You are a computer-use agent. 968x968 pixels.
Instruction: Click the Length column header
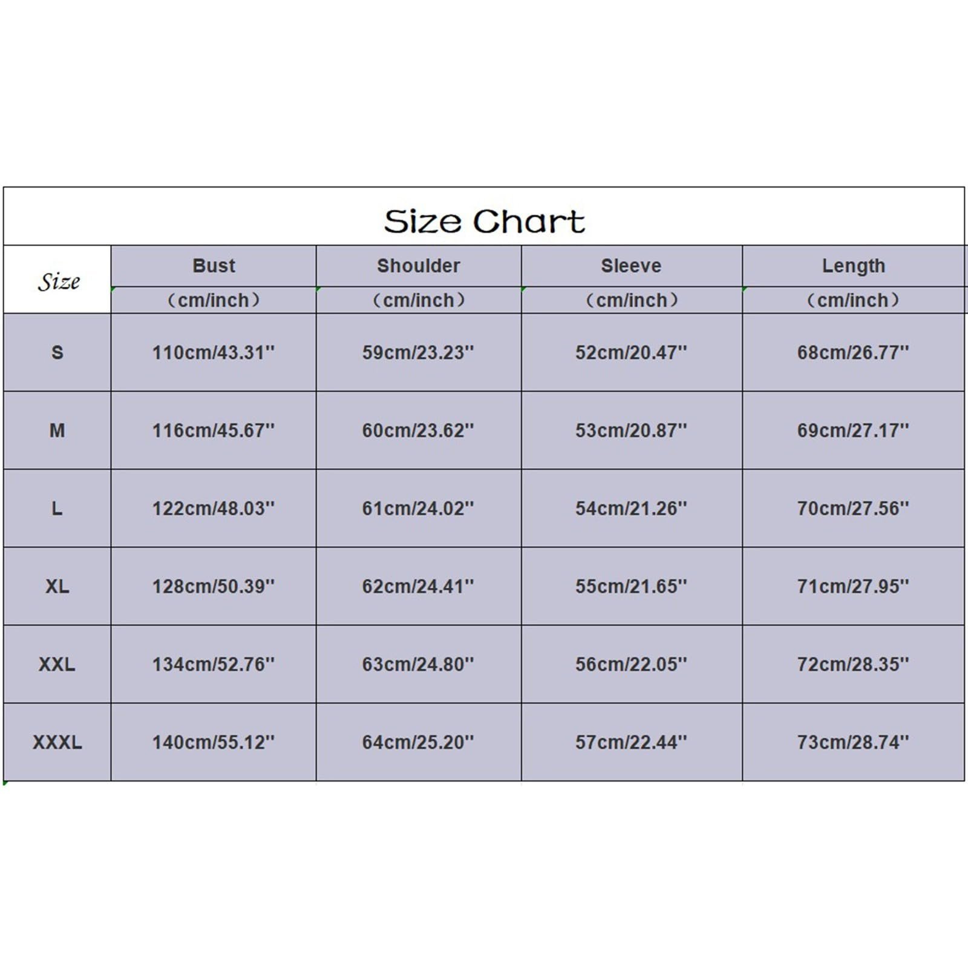853,266
